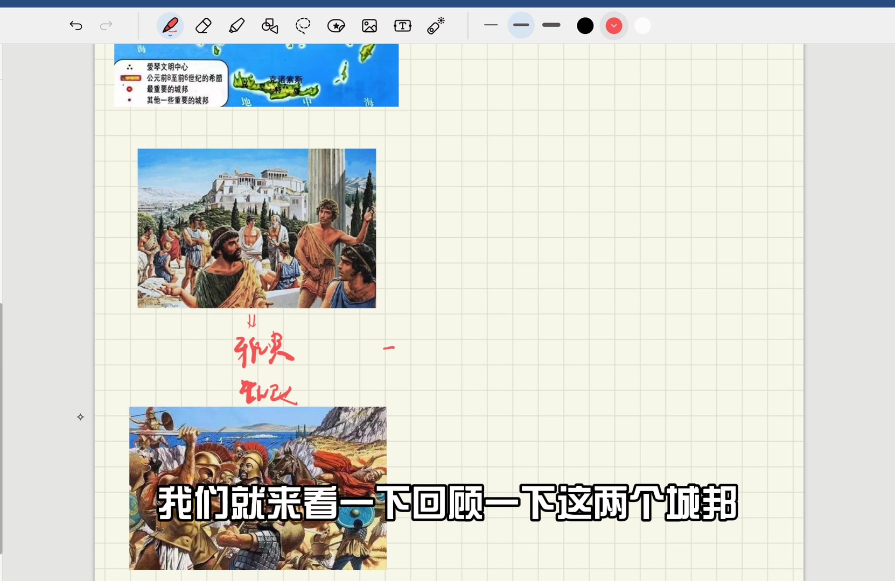Click the Redo arrow
Screen dimensions: 895x581
pos(106,25)
